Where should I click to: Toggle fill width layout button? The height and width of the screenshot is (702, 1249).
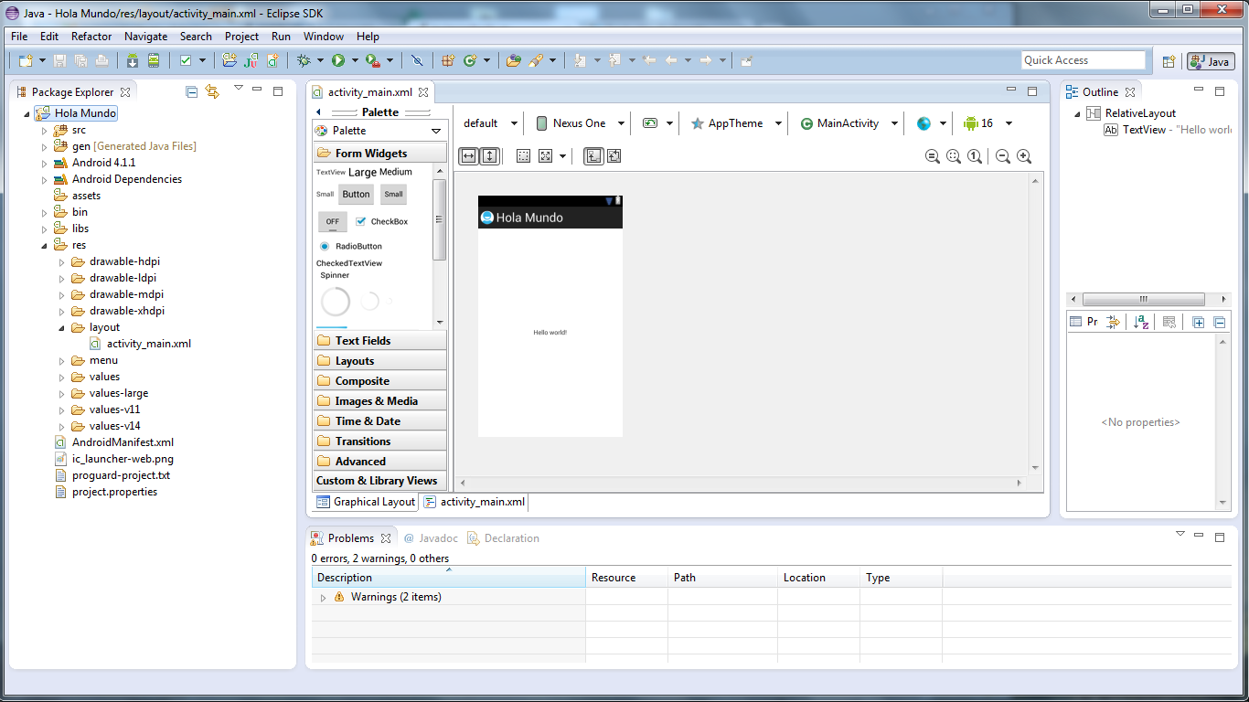tap(468, 156)
